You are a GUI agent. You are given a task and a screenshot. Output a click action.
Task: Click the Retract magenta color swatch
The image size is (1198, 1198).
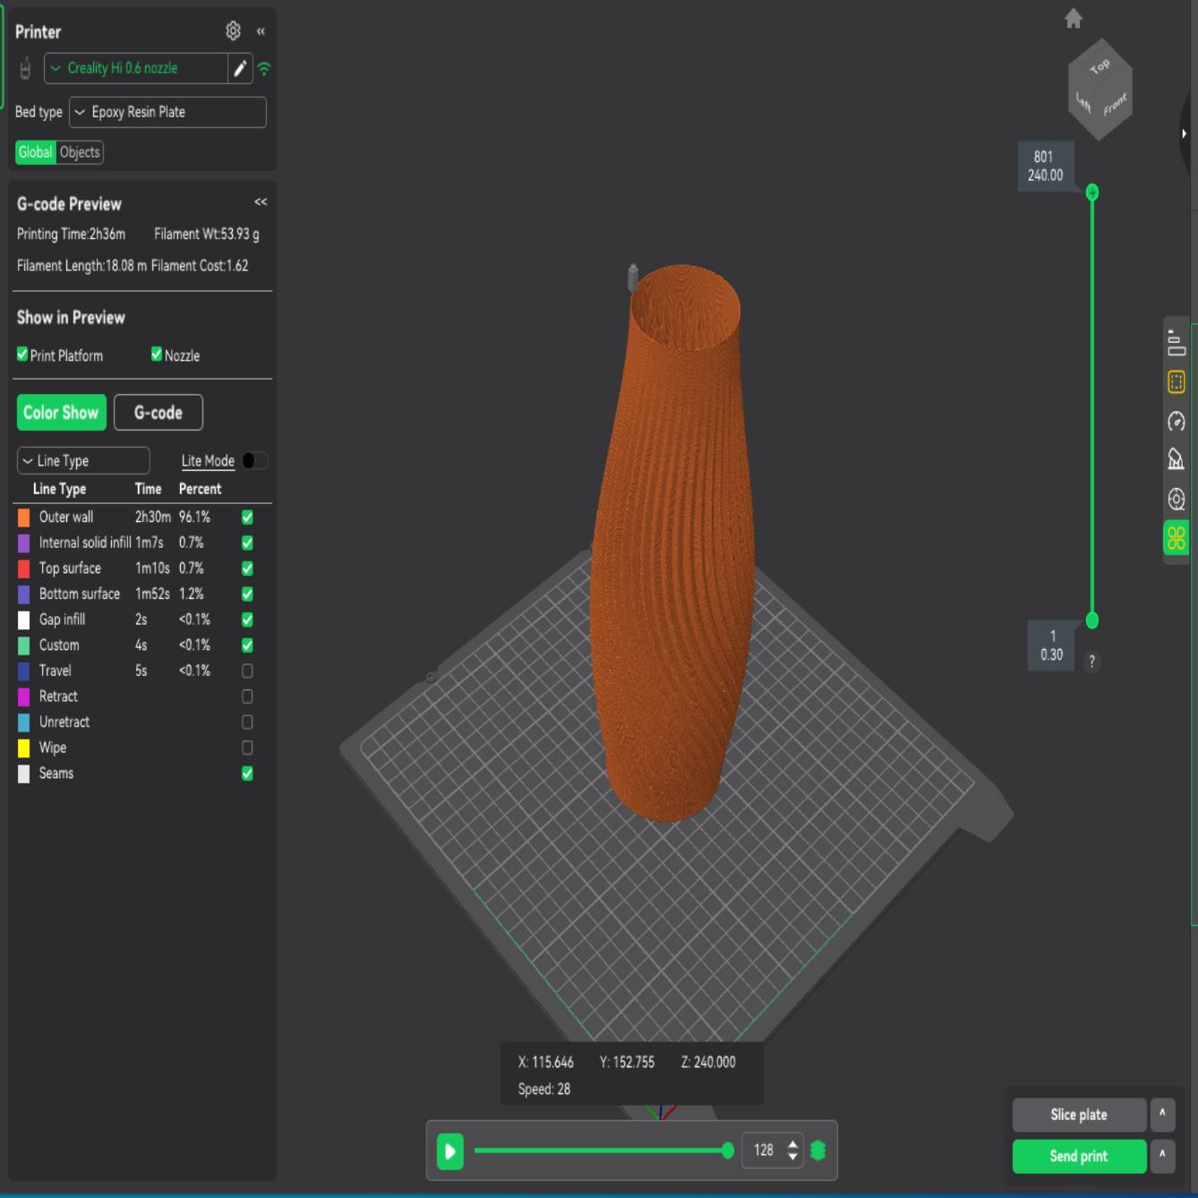(24, 697)
